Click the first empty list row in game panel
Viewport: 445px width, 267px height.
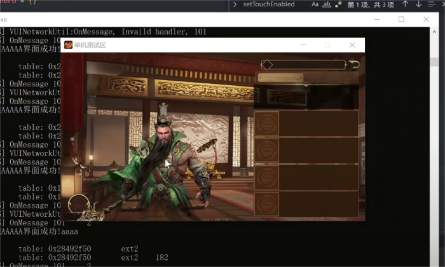coord(318,123)
